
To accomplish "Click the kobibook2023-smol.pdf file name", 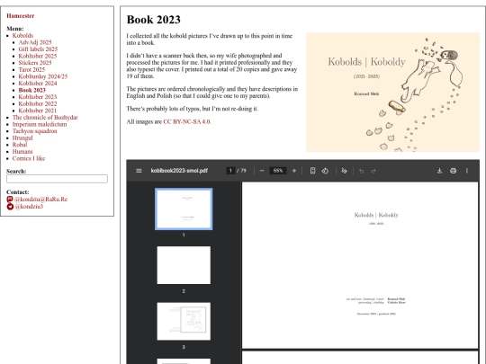I will [x=179, y=171].
